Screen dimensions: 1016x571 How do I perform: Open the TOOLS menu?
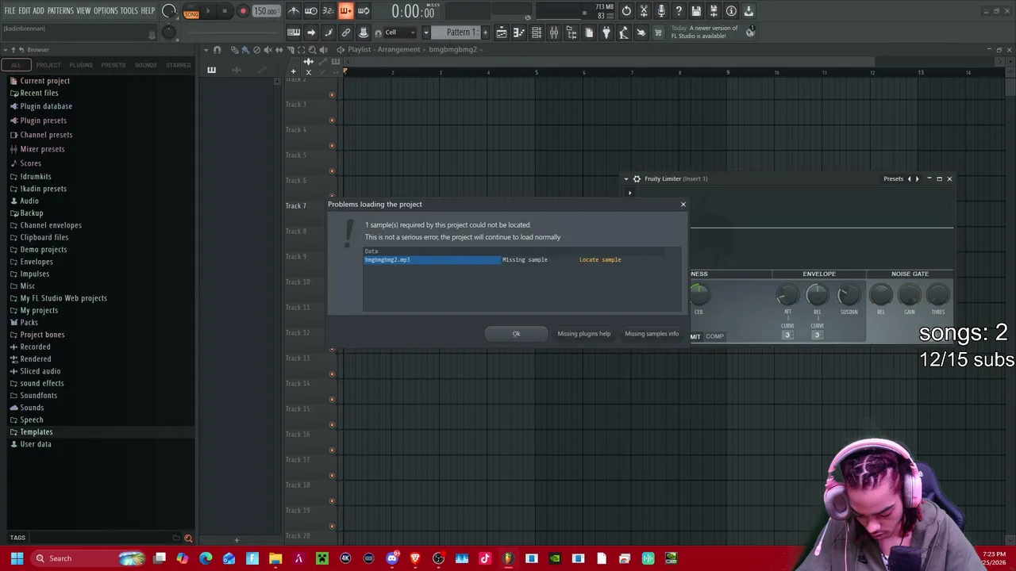pos(129,11)
